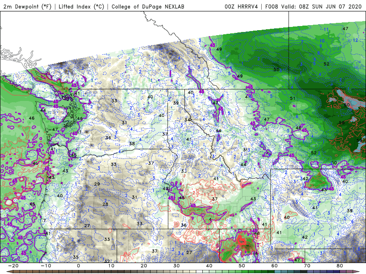Click the "35" dewpoint value on the map
366x274 pixels.
[x=75, y=257]
